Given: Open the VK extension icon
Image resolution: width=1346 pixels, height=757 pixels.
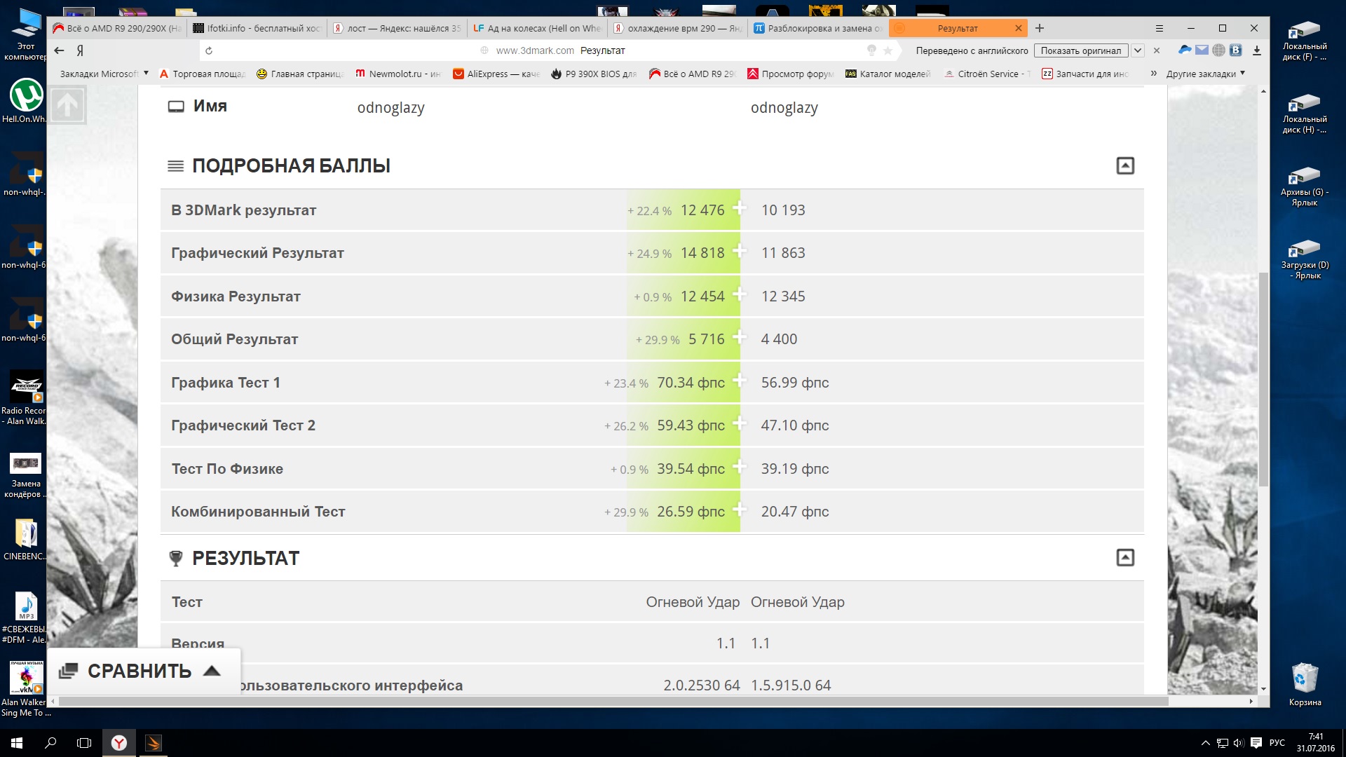Looking at the screenshot, I should 1236,50.
